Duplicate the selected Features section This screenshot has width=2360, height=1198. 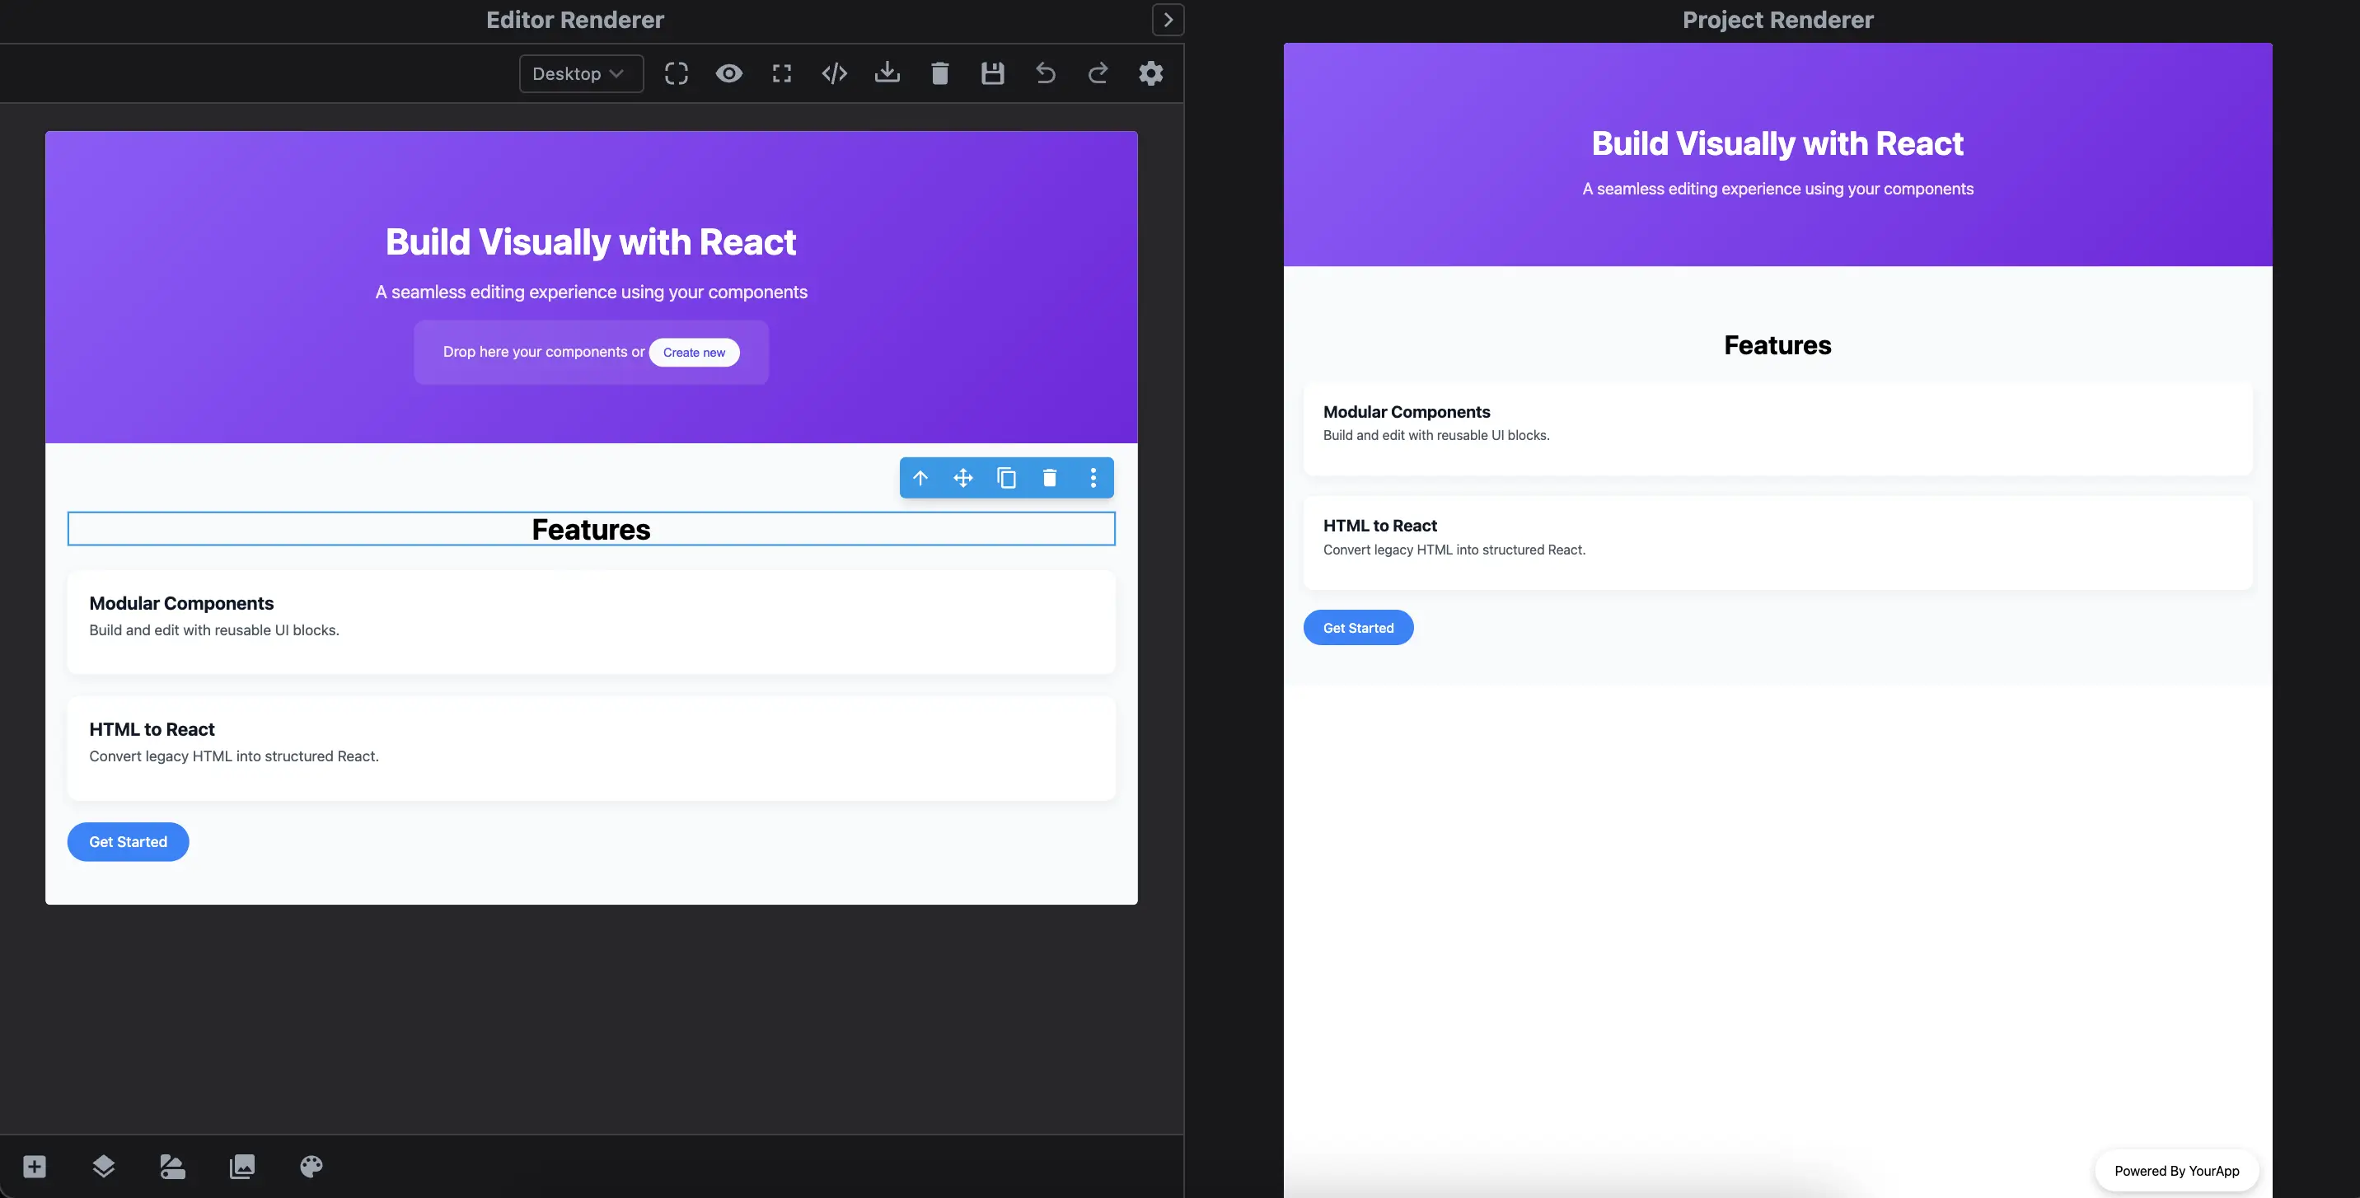(1007, 477)
